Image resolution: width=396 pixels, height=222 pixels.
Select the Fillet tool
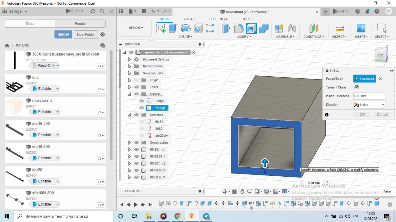click(x=239, y=28)
